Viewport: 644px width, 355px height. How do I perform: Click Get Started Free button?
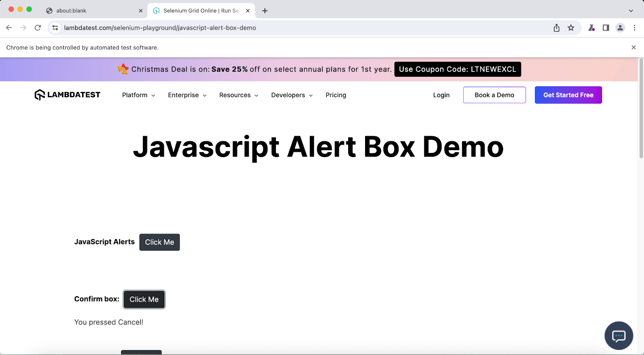568,95
